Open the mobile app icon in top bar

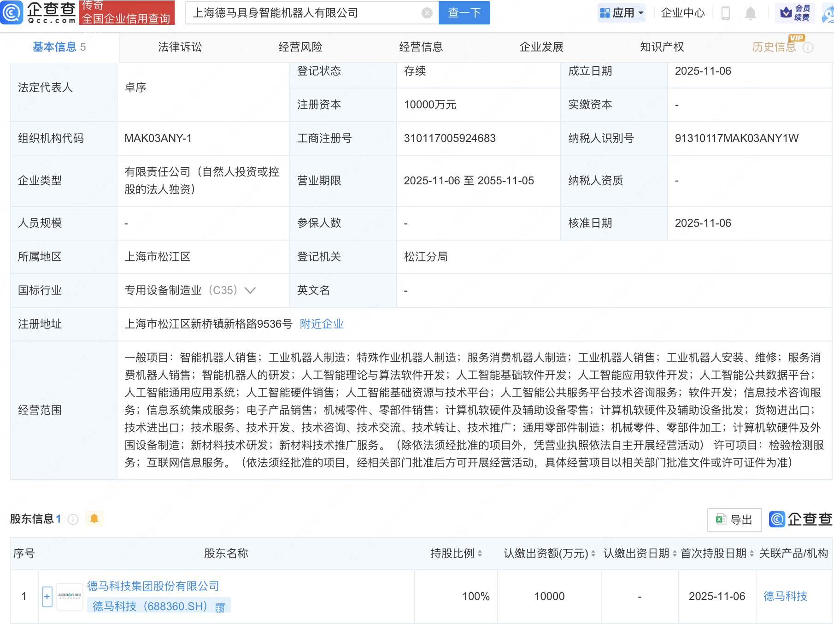pyautogui.click(x=726, y=13)
